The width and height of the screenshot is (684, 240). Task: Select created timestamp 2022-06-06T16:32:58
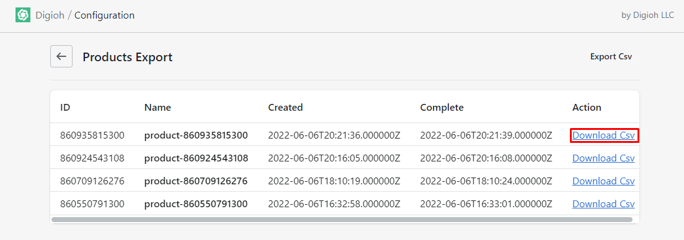(334, 204)
